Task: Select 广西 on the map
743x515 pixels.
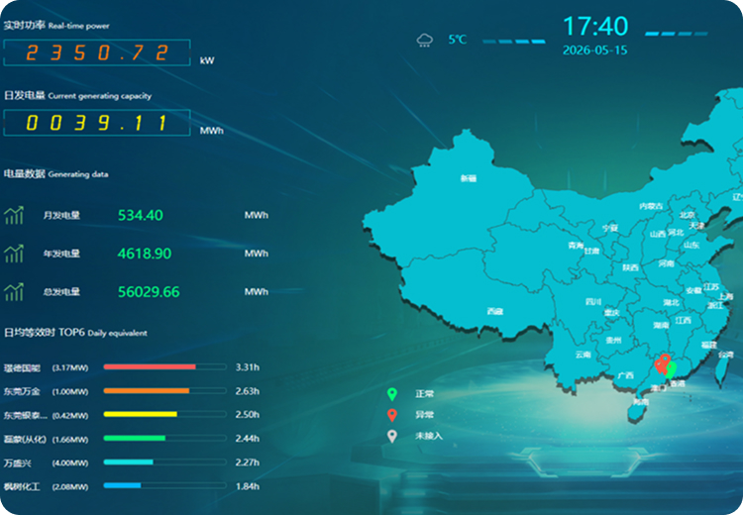Action: [625, 375]
